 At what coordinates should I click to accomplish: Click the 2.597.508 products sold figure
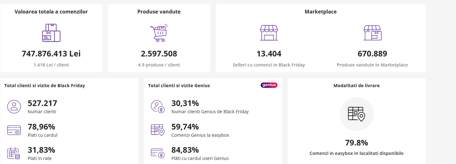(159, 54)
